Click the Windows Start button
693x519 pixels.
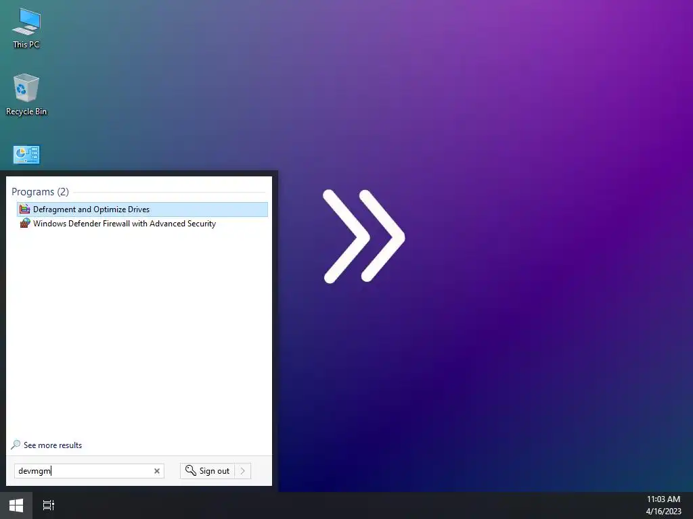pyautogui.click(x=16, y=505)
